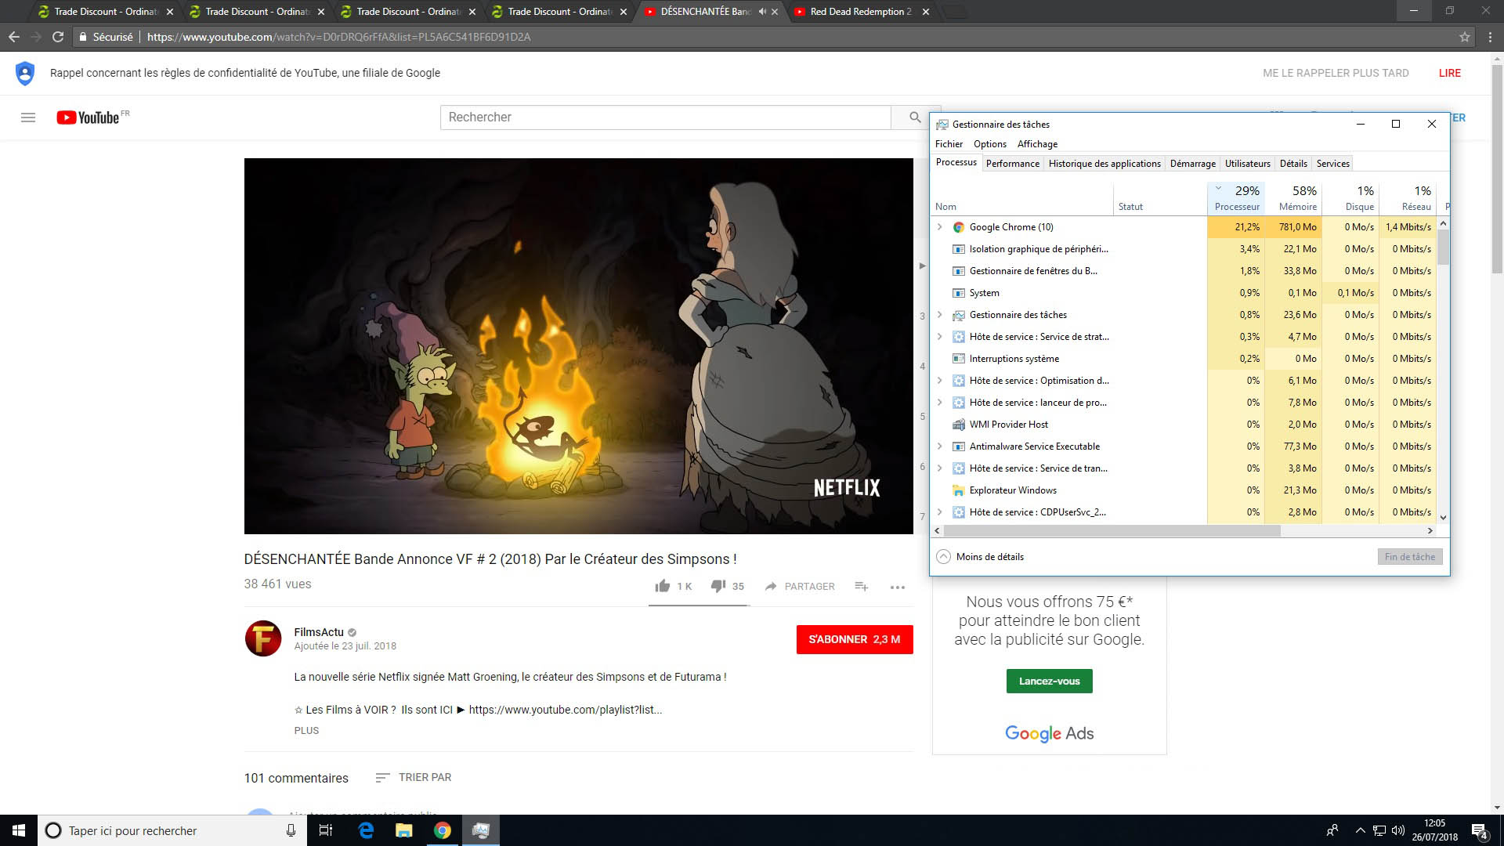1504x846 pixels.
Task: Expand Hôte de service : lanceur de pro row
Action: point(940,403)
